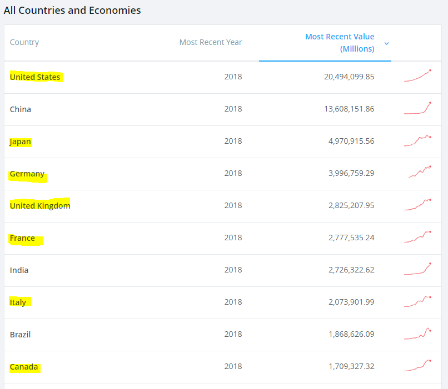Image resolution: width=448 pixels, height=389 pixels.
Task: Toggle sort arrow beside Most Recent Value
Action: pyautogui.click(x=386, y=43)
